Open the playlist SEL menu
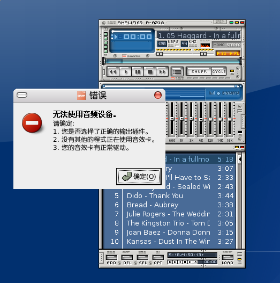Viewport: 280px width, 283px height. coord(143,259)
